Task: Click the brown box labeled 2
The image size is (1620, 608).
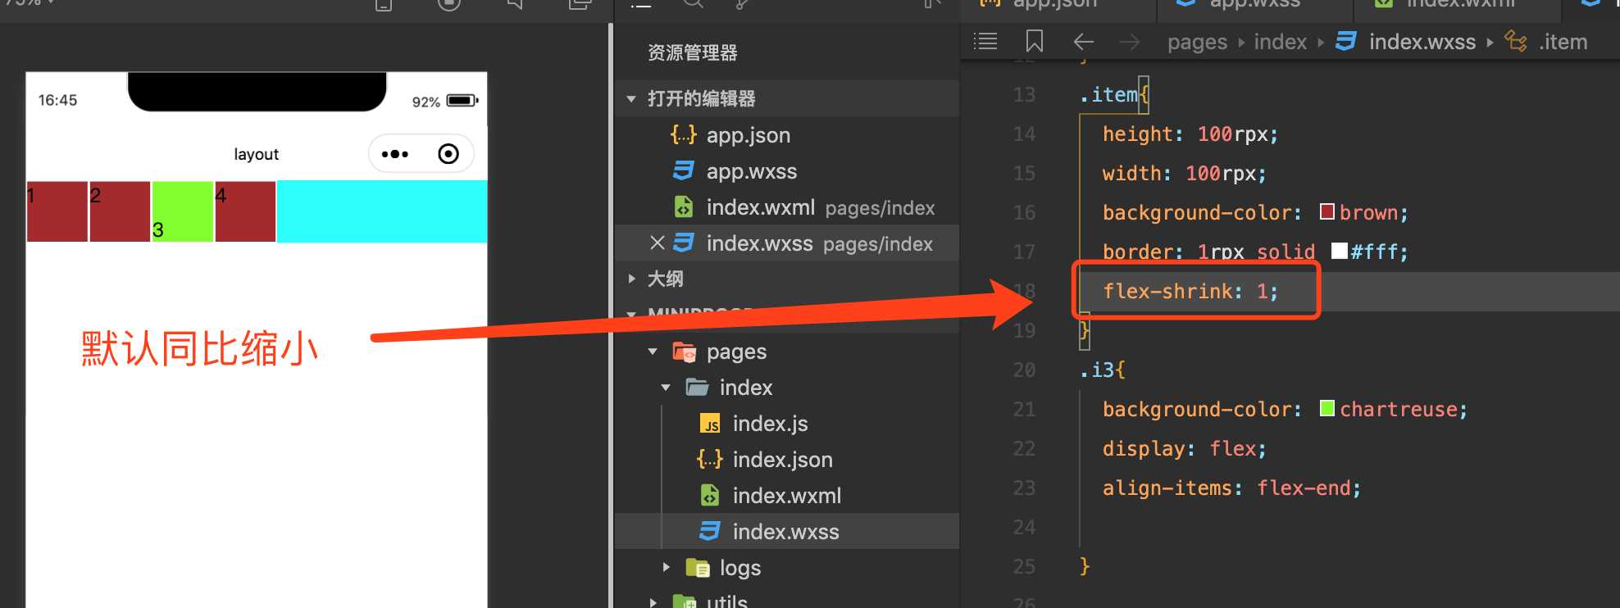Action: click(120, 211)
